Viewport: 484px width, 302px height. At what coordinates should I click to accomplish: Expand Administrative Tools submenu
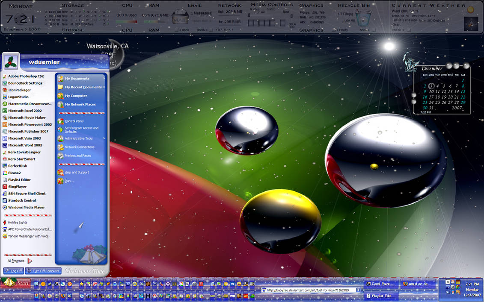(104, 138)
